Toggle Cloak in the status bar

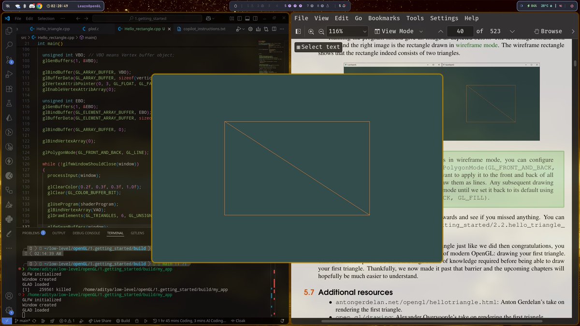[x=238, y=321]
